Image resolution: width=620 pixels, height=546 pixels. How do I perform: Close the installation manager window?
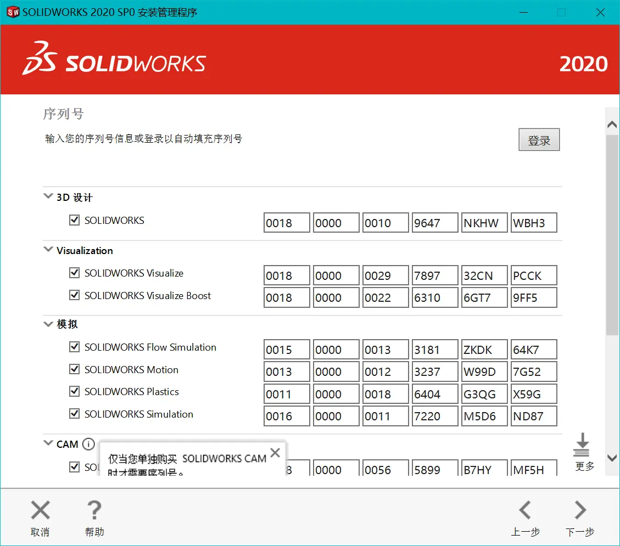pos(600,12)
